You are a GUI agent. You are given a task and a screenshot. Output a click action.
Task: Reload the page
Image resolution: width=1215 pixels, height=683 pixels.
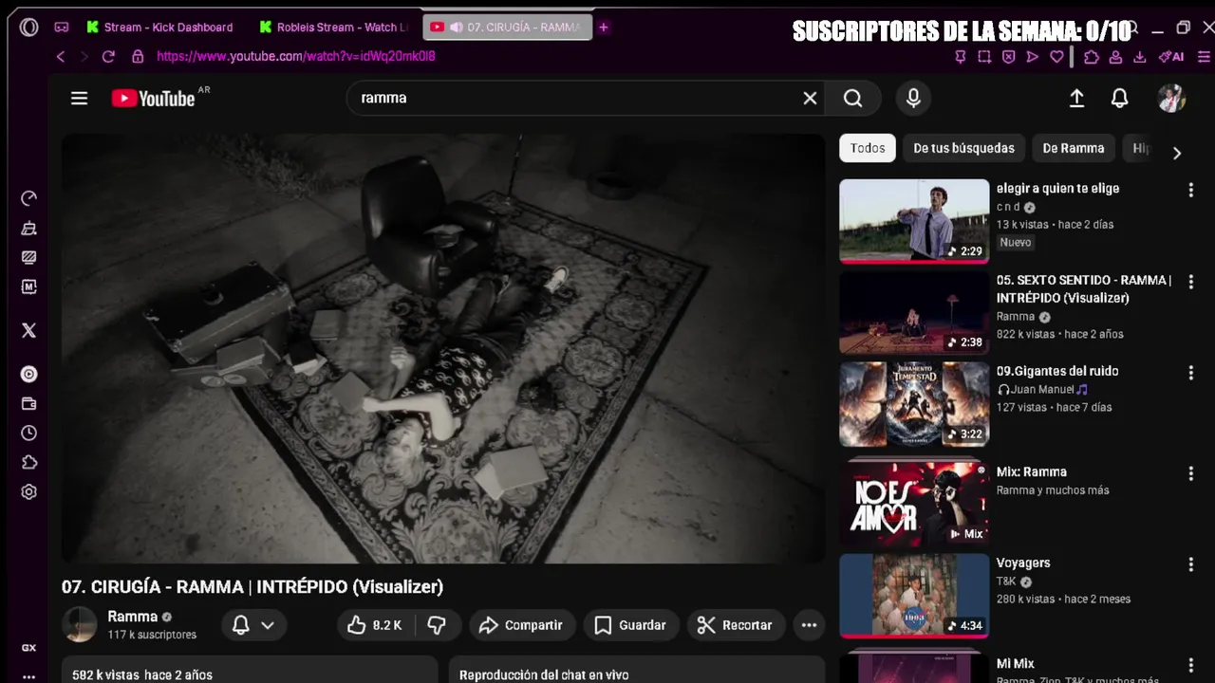(x=108, y=56)
